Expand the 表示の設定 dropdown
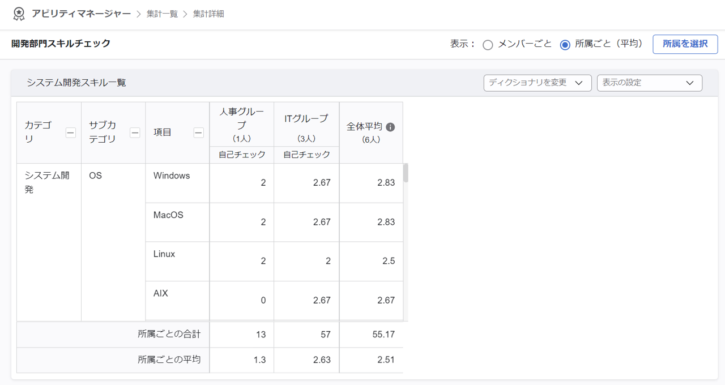This screenshot has width=725, height=385. tap(649, 83)
